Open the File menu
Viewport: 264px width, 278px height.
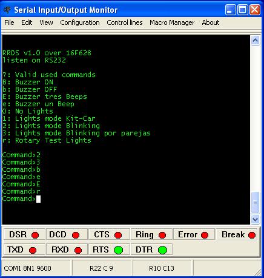pyautogui.click(x=9, y=22)
